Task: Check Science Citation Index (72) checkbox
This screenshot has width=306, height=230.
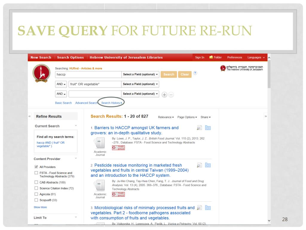Action: (x=36, y=188)
